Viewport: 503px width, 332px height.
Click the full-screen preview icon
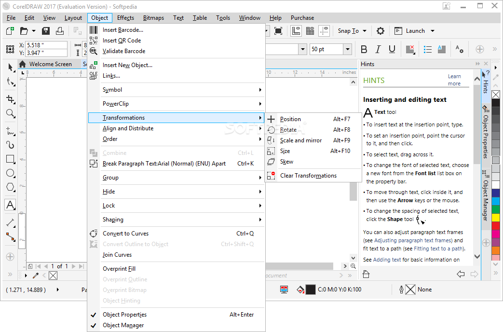pos(278,31)
